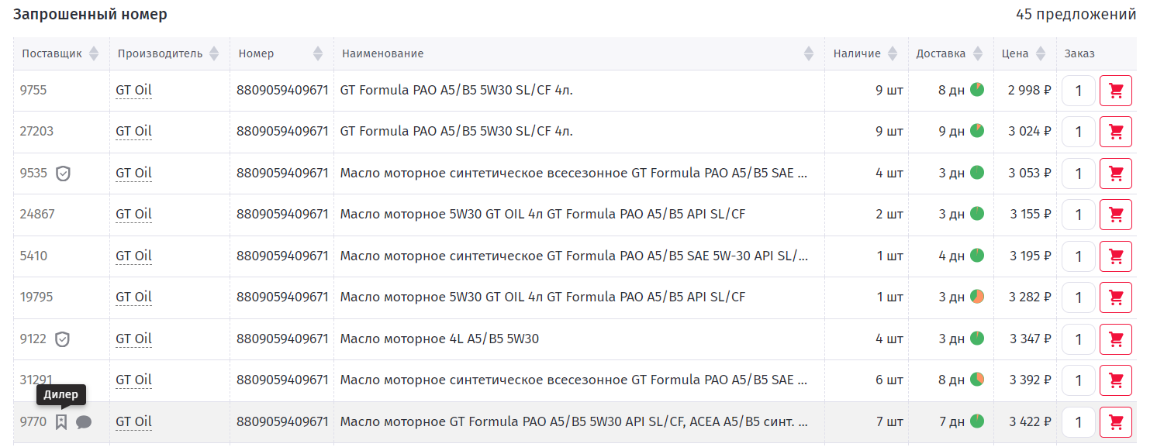Viewport: 1157px width, 447px height.
Task: Open GT Oil link in 9535 row
Action: click(x=133, y=174)
